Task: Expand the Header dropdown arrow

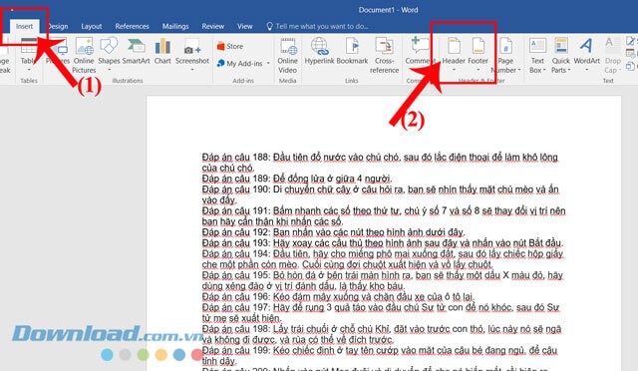Action: click(x=454, y=70)
